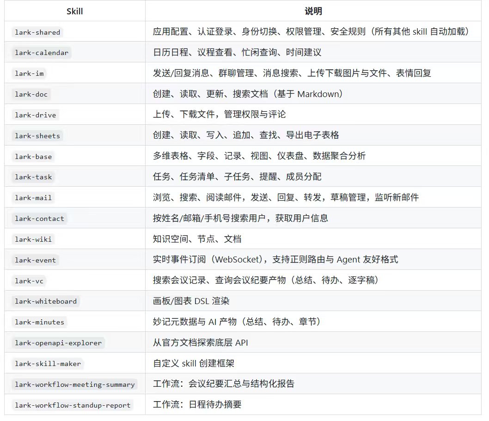
Task: Click description starting 搜索会议记录
Action: 266,281
